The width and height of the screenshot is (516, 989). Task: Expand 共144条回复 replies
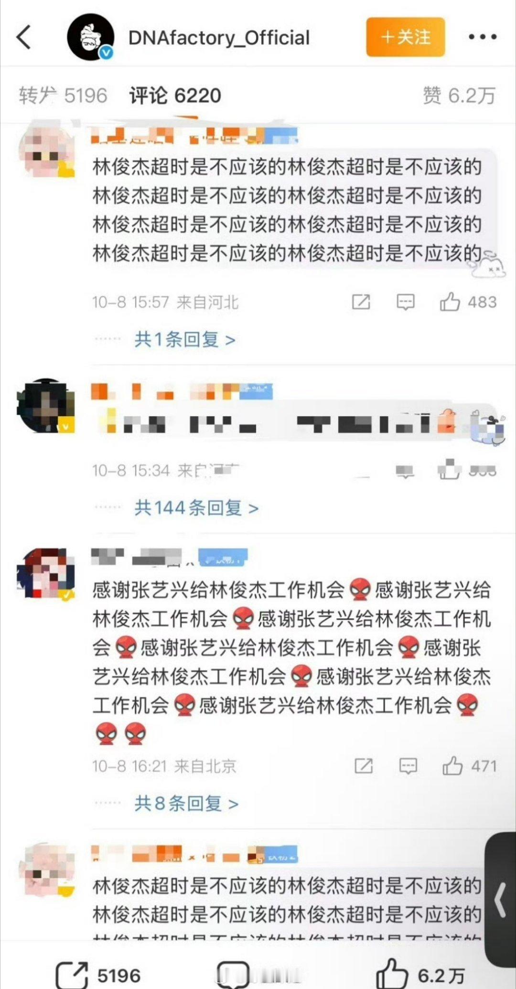point(196,507)
